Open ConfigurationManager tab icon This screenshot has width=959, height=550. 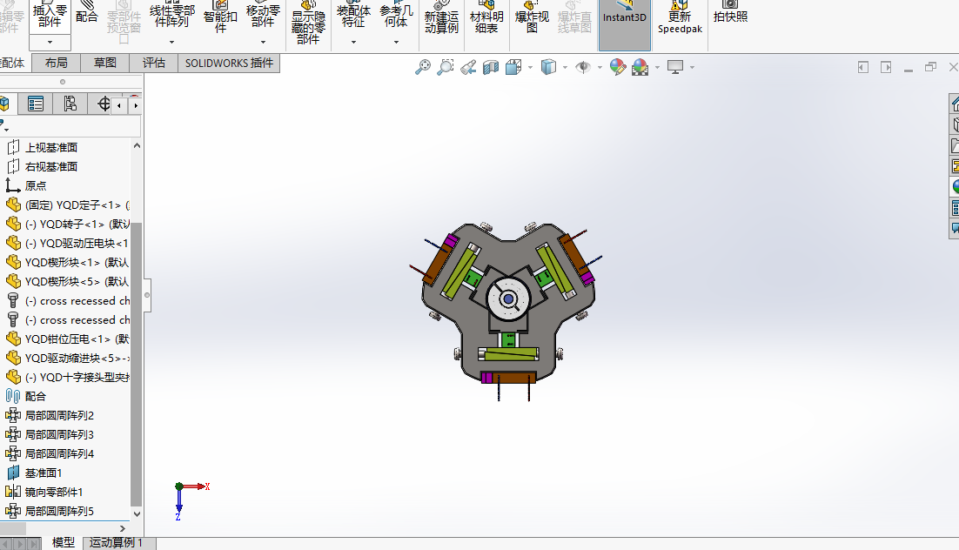70,104
